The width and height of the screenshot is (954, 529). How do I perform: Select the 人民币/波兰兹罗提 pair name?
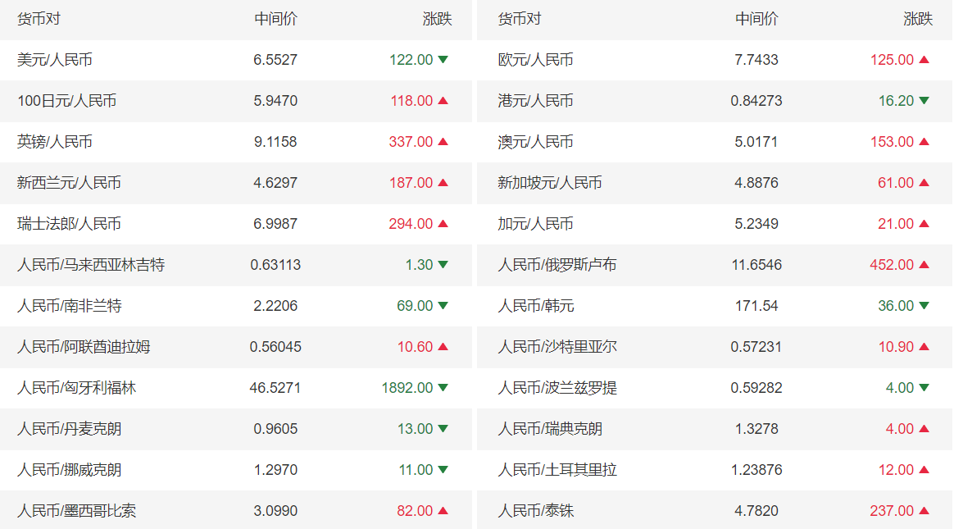[557, 387]
